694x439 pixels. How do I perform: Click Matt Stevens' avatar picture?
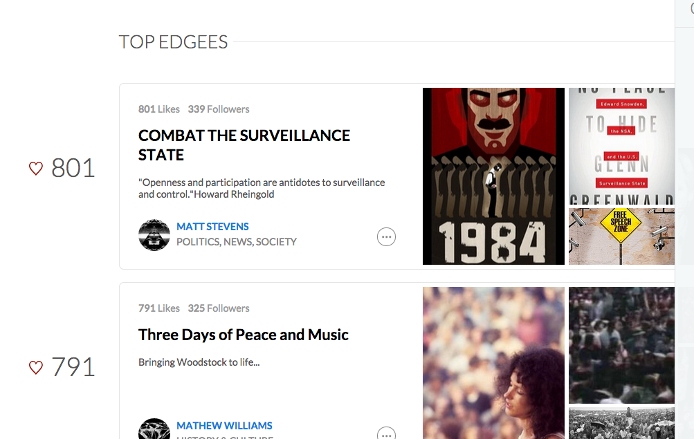154,235
